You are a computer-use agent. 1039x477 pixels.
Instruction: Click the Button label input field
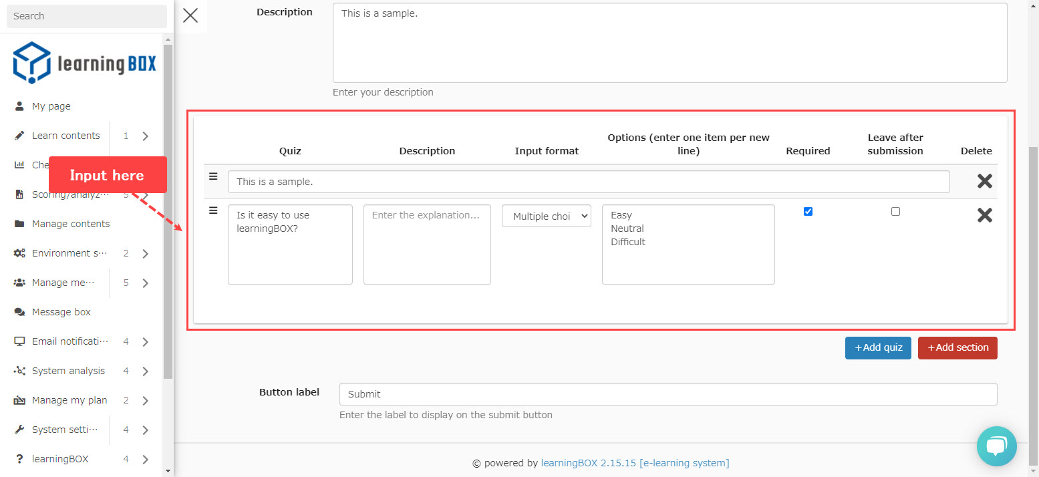click(x=667, y=394)
